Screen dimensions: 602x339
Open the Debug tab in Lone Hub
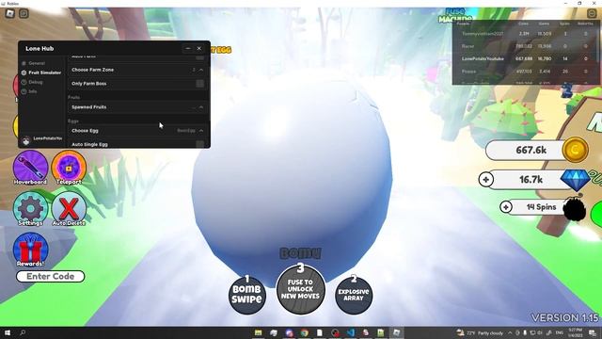pos(33,82)
